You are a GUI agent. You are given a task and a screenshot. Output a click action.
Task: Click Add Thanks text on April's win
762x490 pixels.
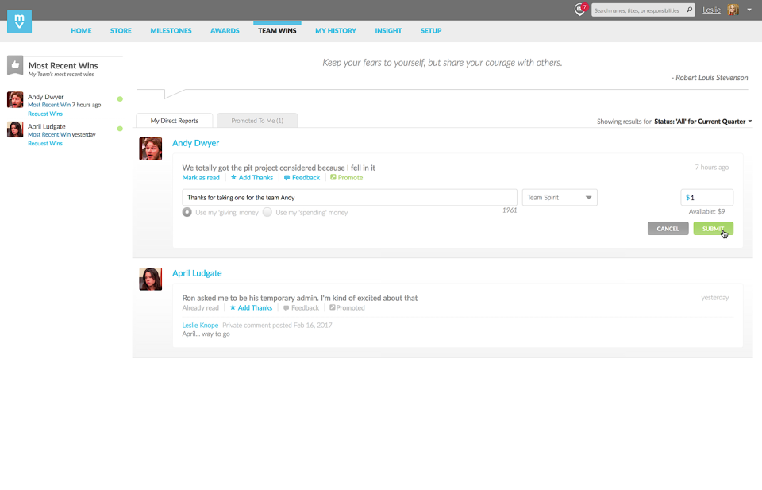coord(255,308)
